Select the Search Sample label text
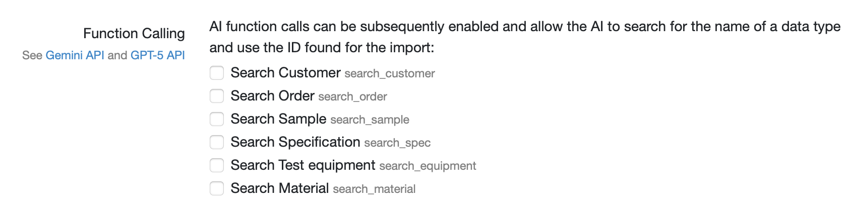This screenshot has width=851, height=213. [278, 119]
